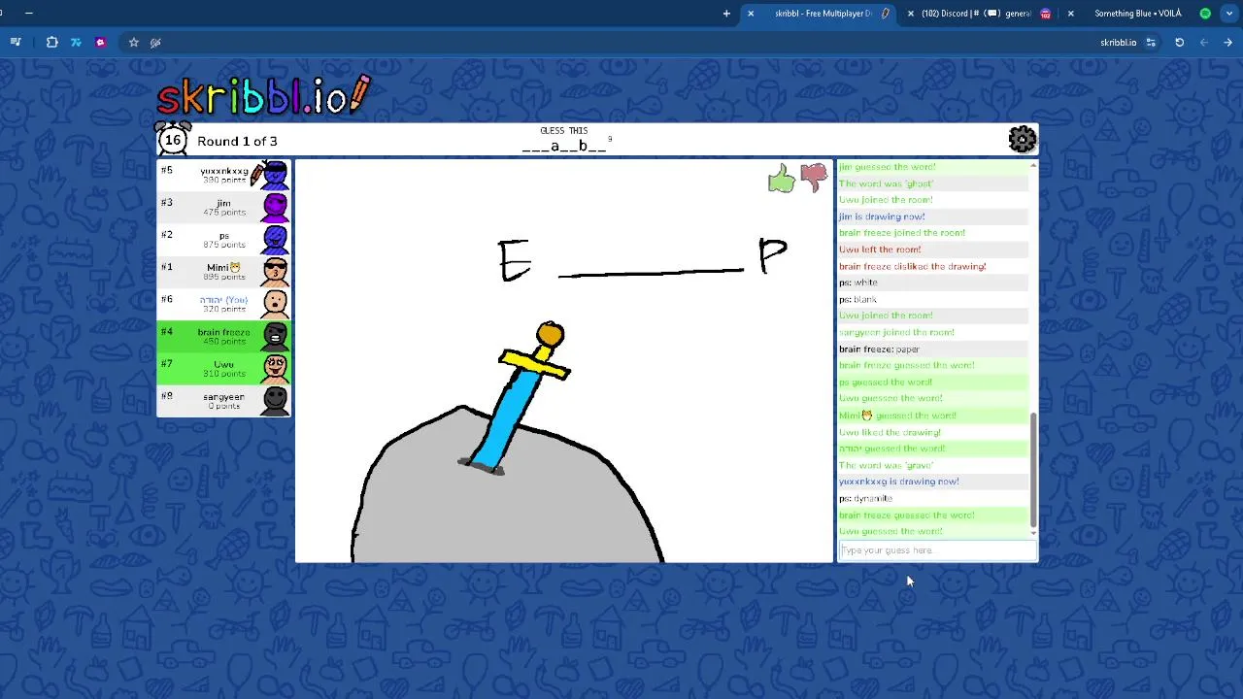Like the drawing with the thumbs up icon
The image size is (1243, 699).
tap(781, 179)
